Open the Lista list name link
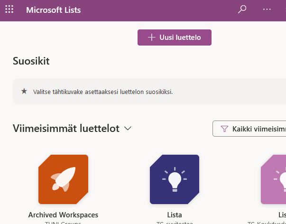The height and width of the screenshot is (224, 286). (x=174, y=215)
